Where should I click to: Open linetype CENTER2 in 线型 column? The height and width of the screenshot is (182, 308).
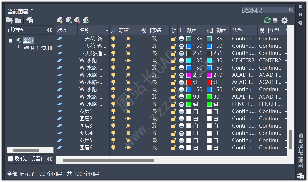click(x=243, y=60)
